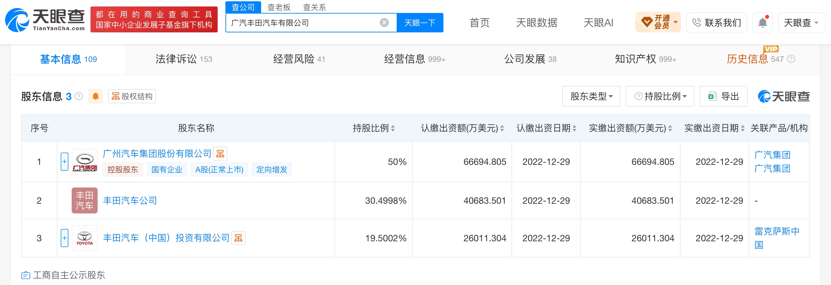
Task: Open the first 广汽集团 related link
Action: tap(772, 155)
